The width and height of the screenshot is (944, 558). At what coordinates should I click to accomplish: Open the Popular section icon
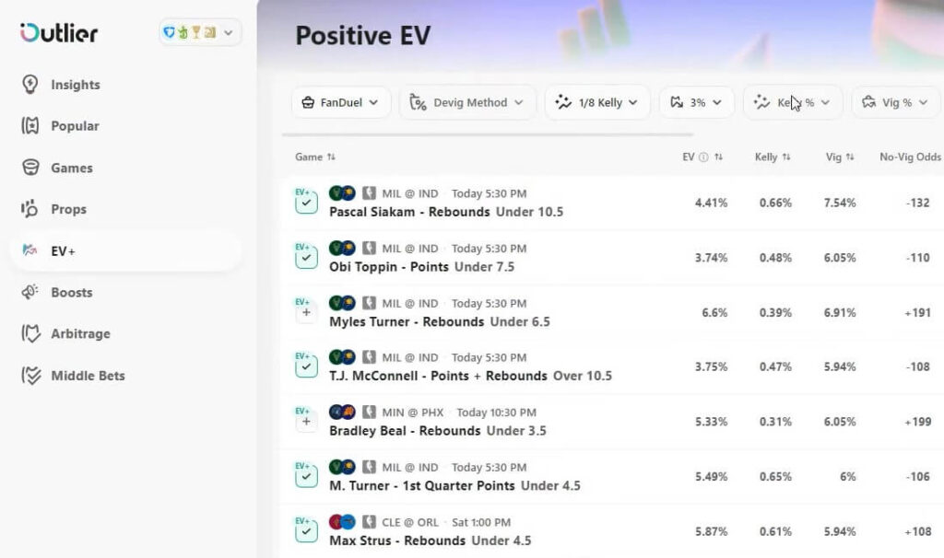click(29, 125)
